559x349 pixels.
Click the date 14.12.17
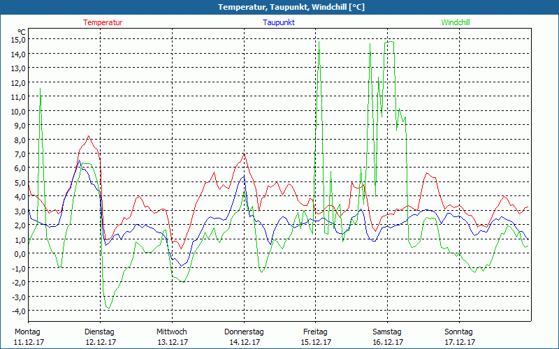coord(245,342)
